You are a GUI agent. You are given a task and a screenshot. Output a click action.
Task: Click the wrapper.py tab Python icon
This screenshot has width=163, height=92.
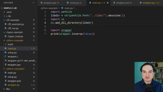click(141, 3)
